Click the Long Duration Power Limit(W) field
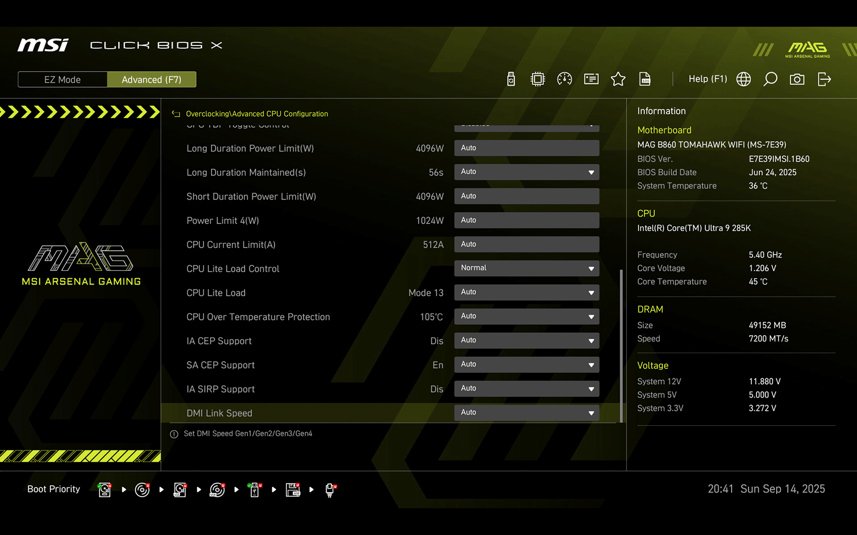Image resolution: width=857 pixels, height=535 pixels. point(527,148)
